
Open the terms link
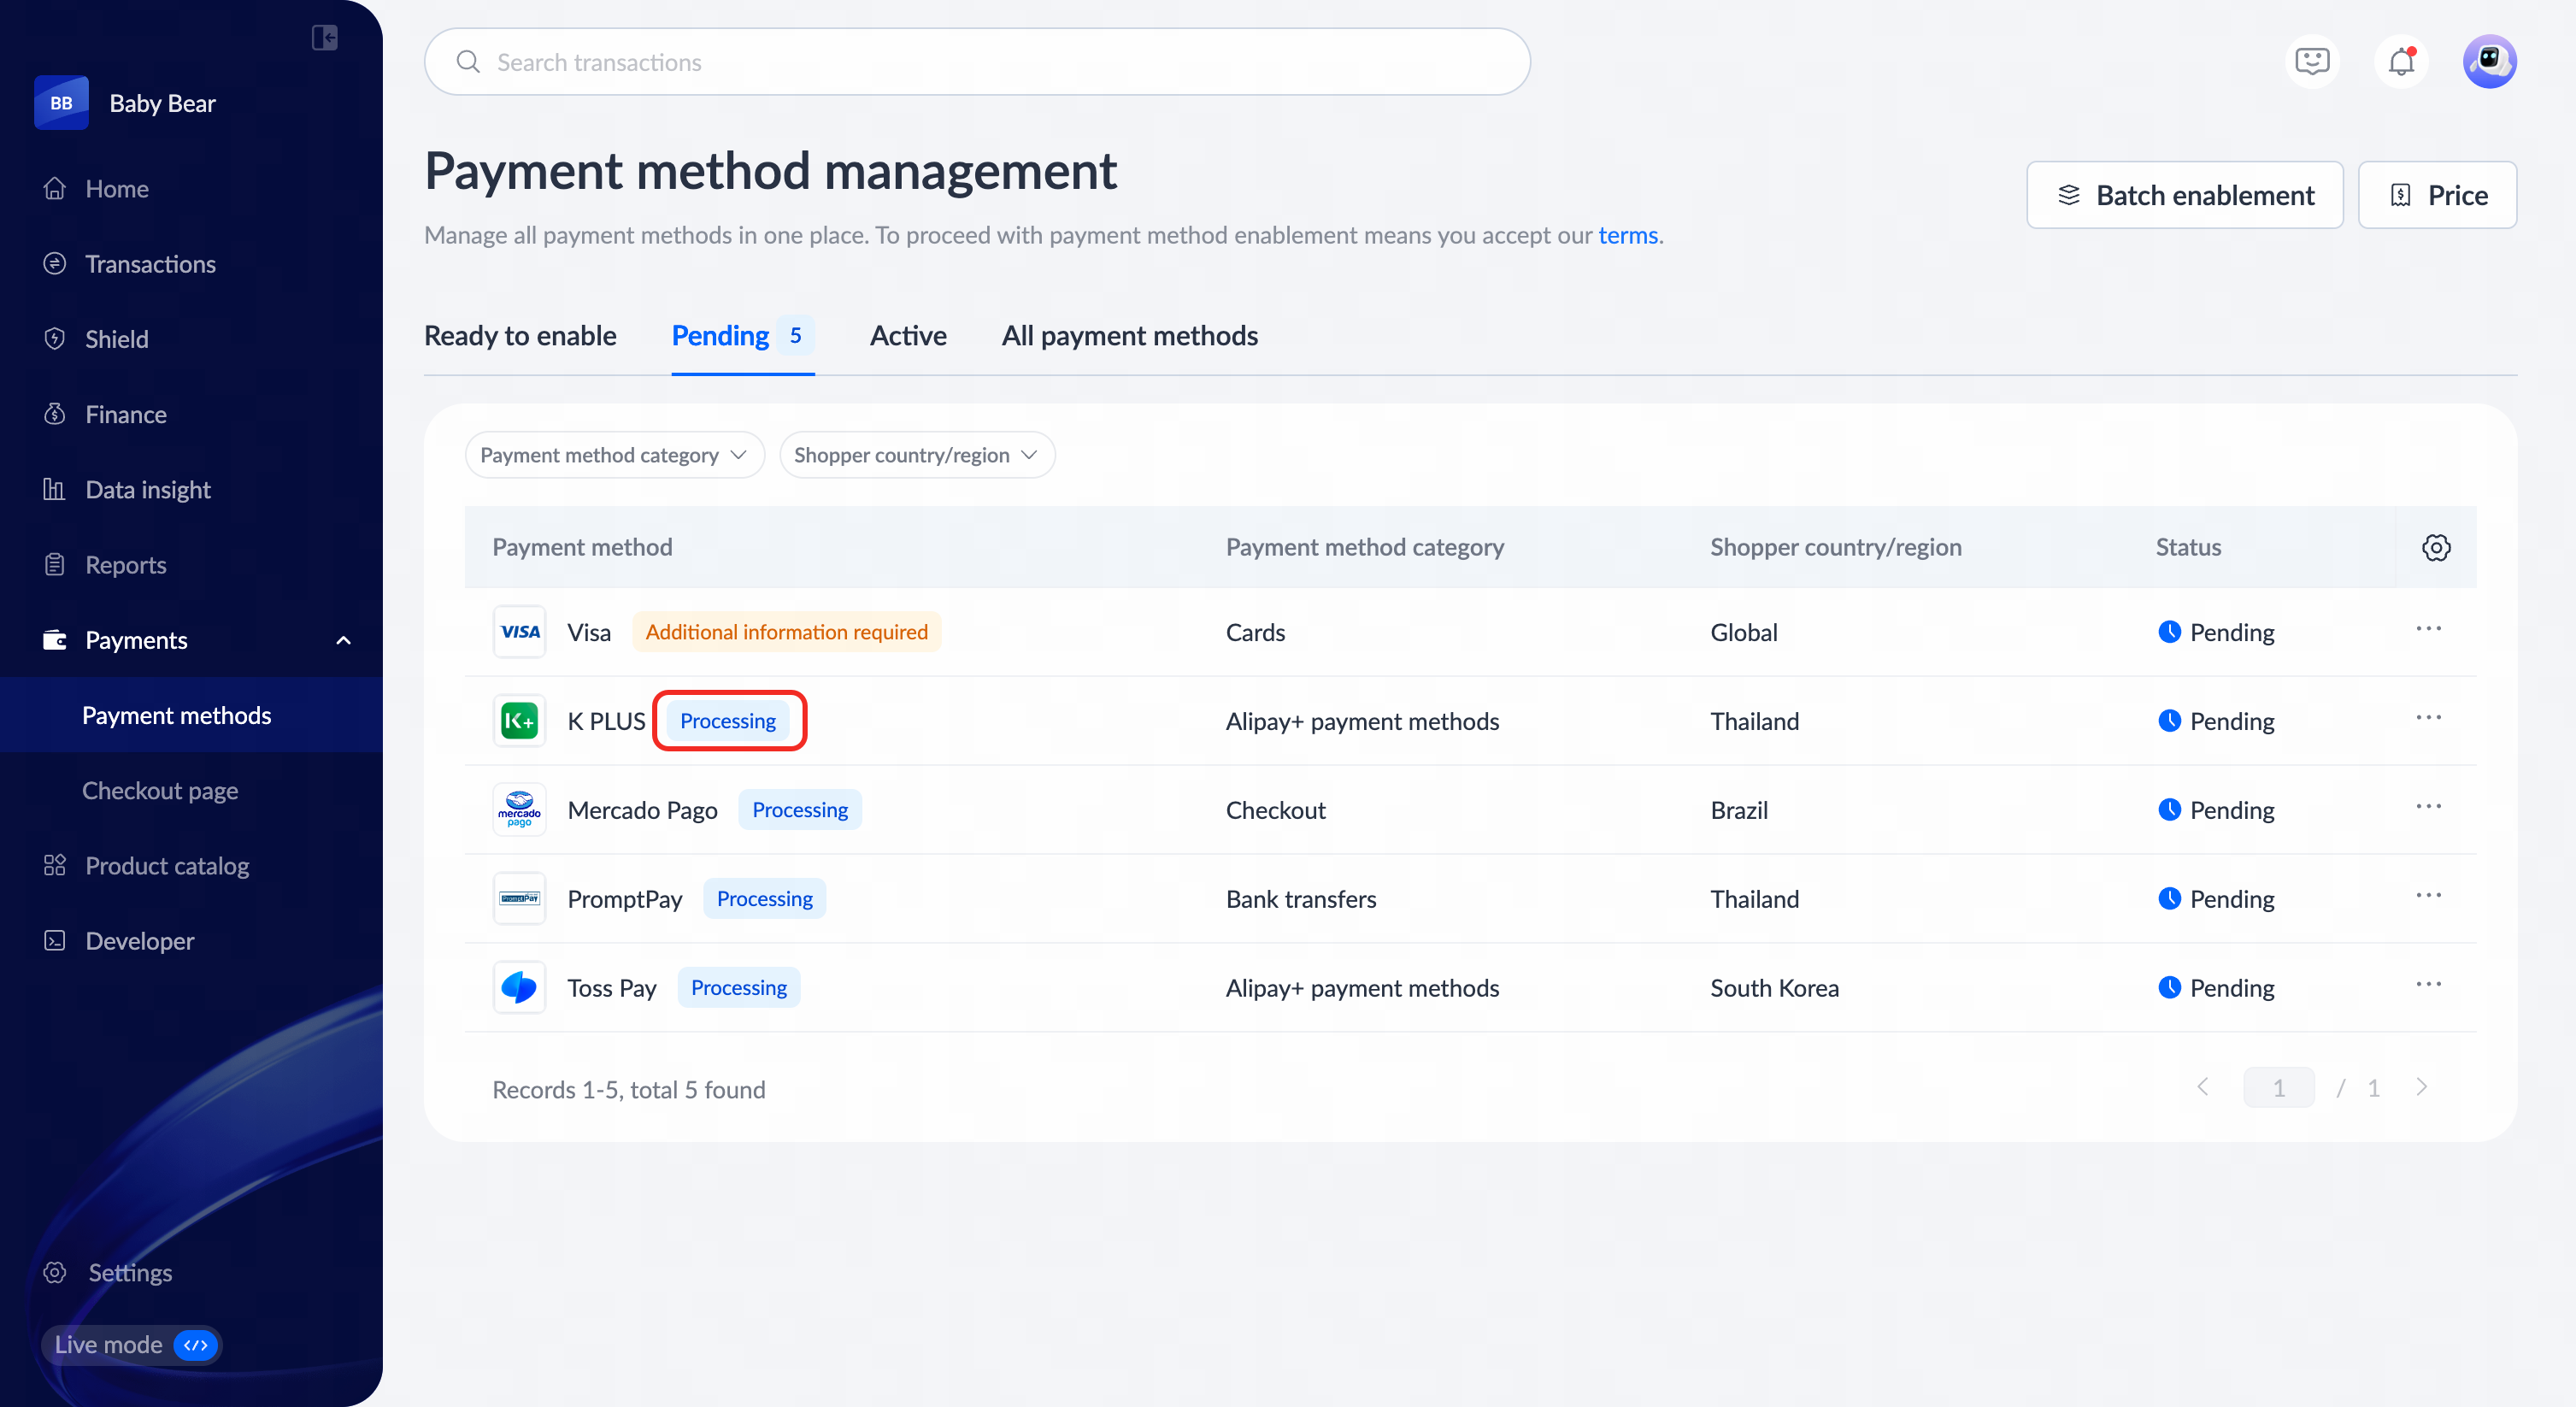[1627, 235]
